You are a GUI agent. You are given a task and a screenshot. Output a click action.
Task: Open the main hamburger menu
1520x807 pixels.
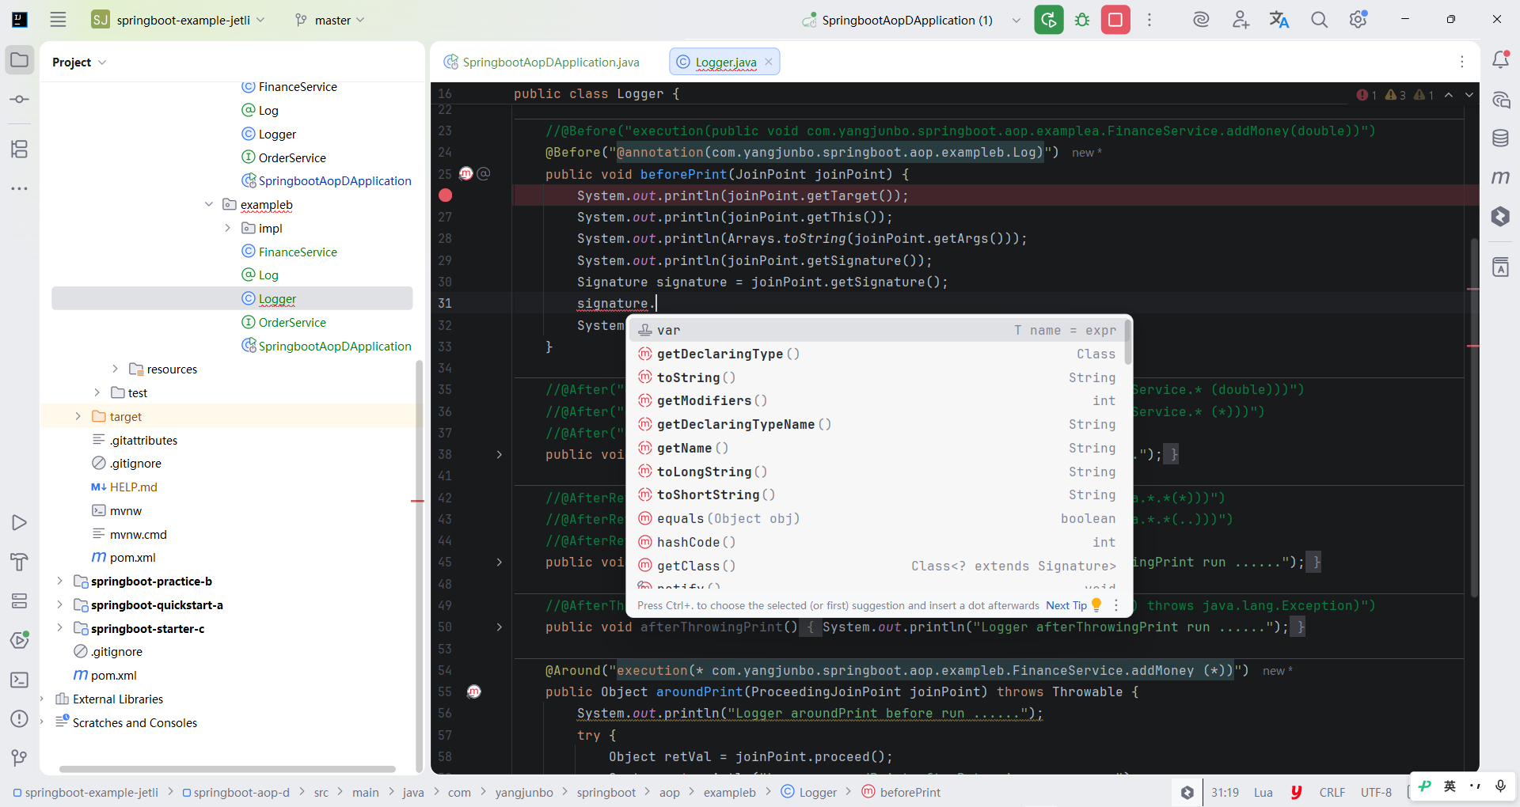click(58, 20)
